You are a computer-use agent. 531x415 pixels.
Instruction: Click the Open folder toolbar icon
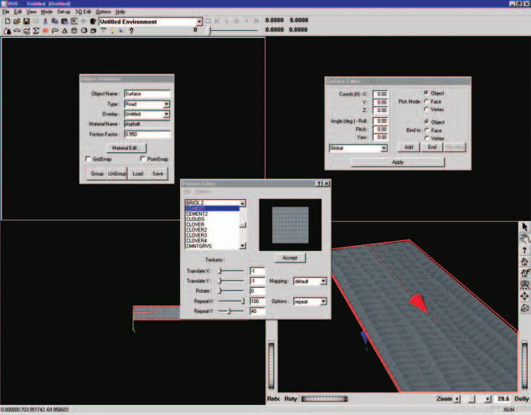pos(17,21)
